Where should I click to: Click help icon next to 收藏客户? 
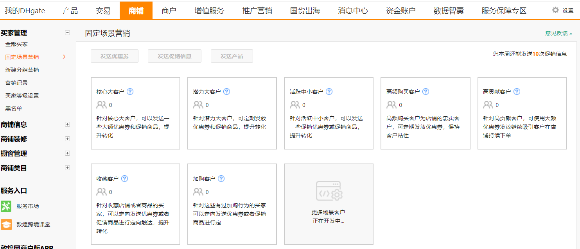pyautogui.click(x=124, y=179)
